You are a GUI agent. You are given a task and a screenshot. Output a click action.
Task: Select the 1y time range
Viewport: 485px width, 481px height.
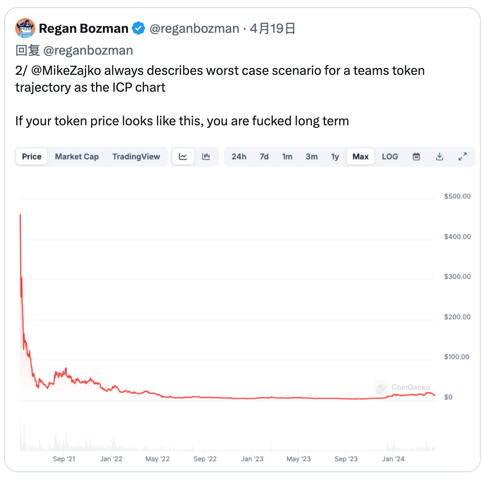[335, 156]
